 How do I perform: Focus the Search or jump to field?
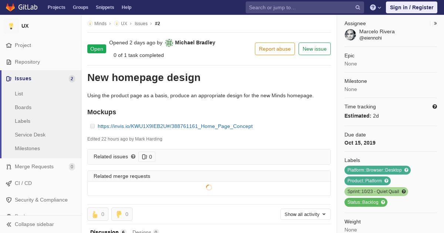(305, 7)
